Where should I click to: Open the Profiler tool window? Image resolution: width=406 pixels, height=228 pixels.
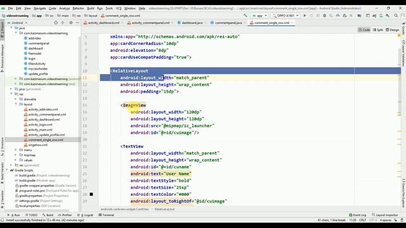pyautogui.click(x=65, y=215)
